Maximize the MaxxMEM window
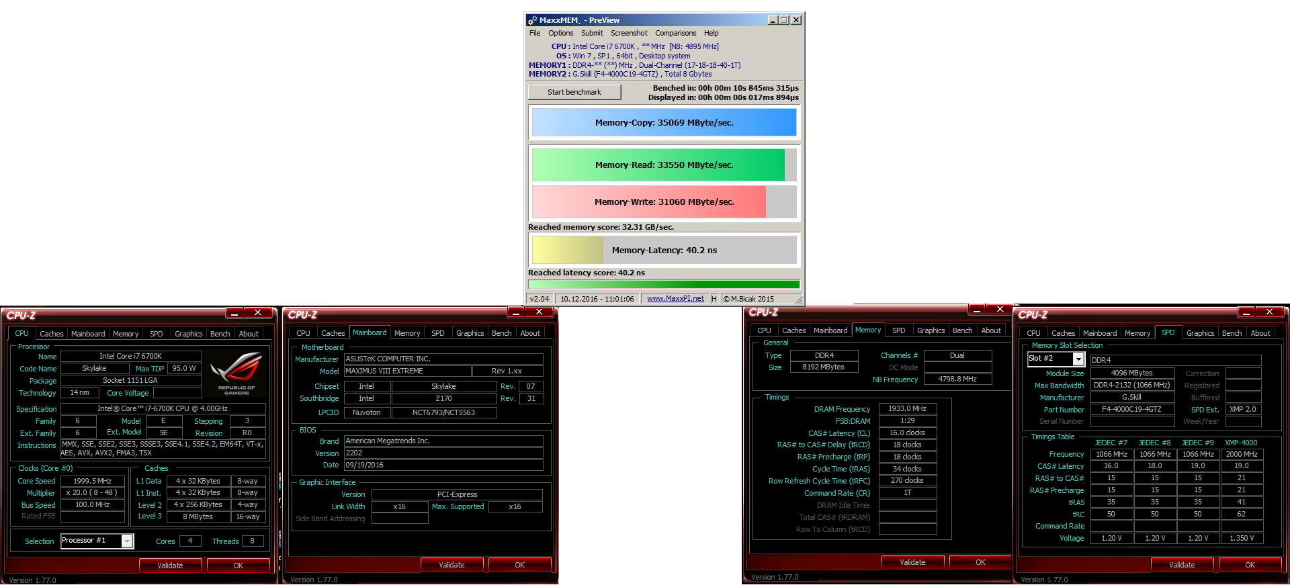Image resolution: width=1290 pixels, height=585 pixels. coord(784,20)
